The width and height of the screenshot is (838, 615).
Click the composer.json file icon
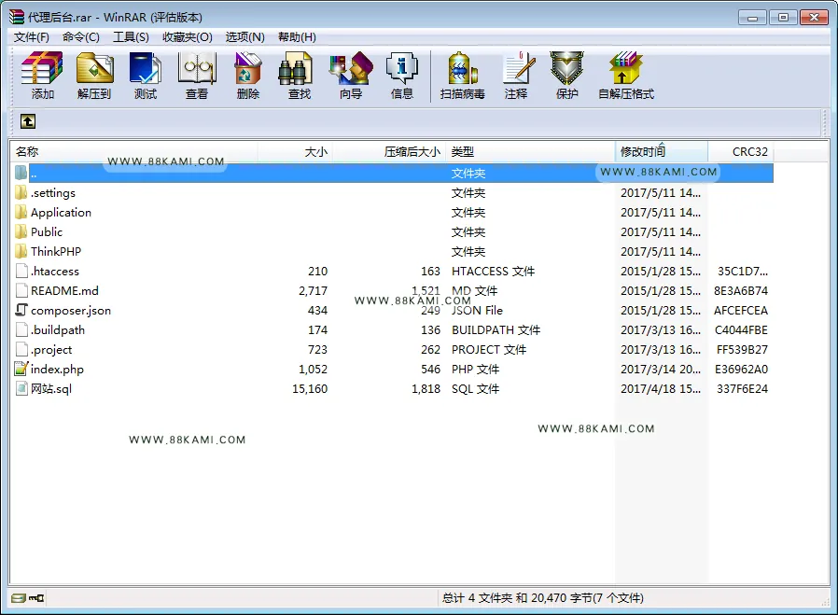pos(21,310)
